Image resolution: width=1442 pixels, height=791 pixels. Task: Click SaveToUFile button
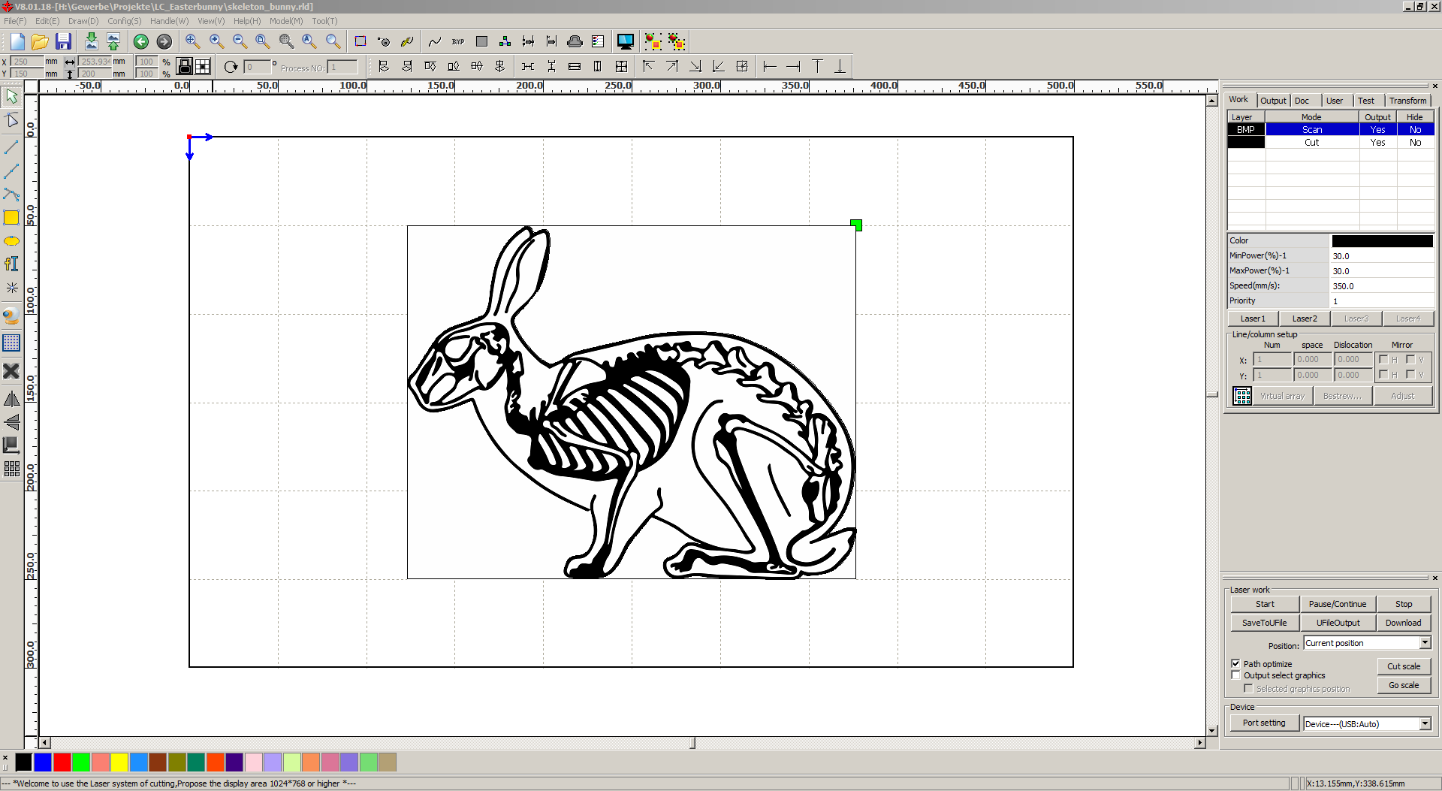coord(1265,623)
